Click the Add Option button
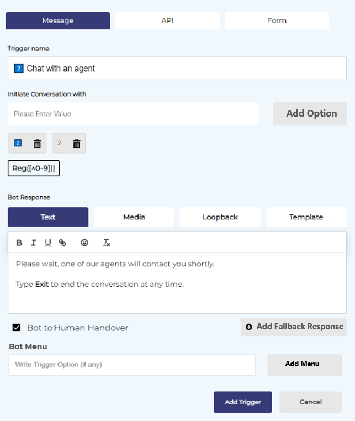The image size is (355, 421). coord(311,113)
